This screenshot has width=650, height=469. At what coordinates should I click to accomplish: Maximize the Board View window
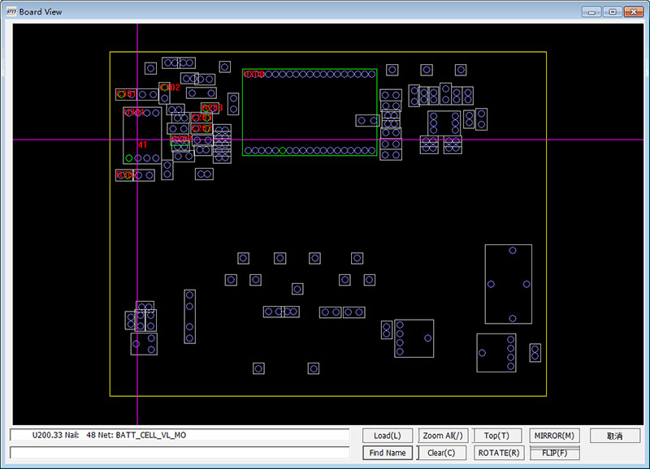tap(613, 11)
